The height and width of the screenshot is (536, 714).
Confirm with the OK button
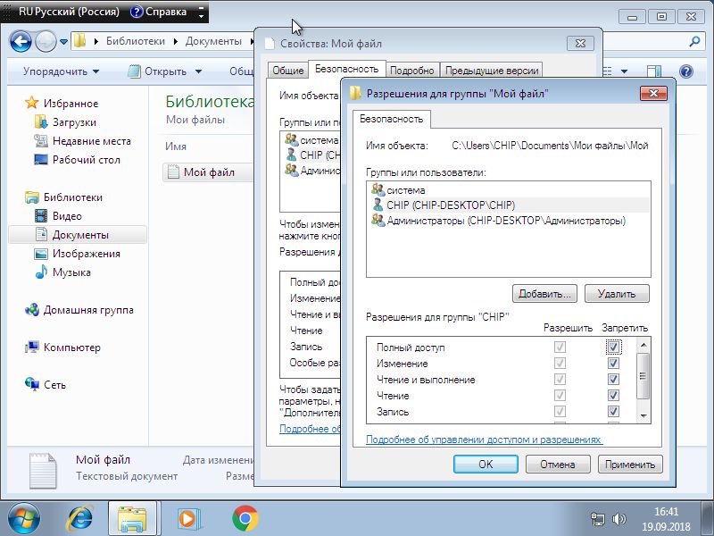click(486, 464)
